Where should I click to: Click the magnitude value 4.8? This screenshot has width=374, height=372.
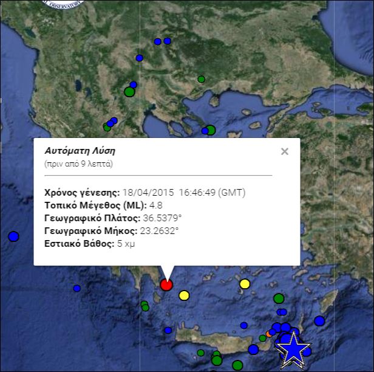point(156,205)
